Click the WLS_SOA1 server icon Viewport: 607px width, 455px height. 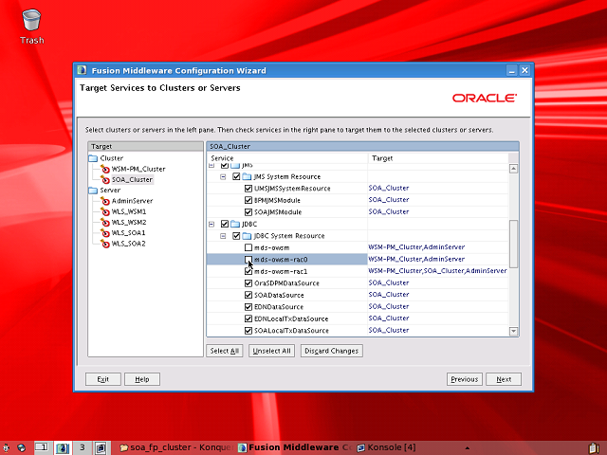coord(105,233)
